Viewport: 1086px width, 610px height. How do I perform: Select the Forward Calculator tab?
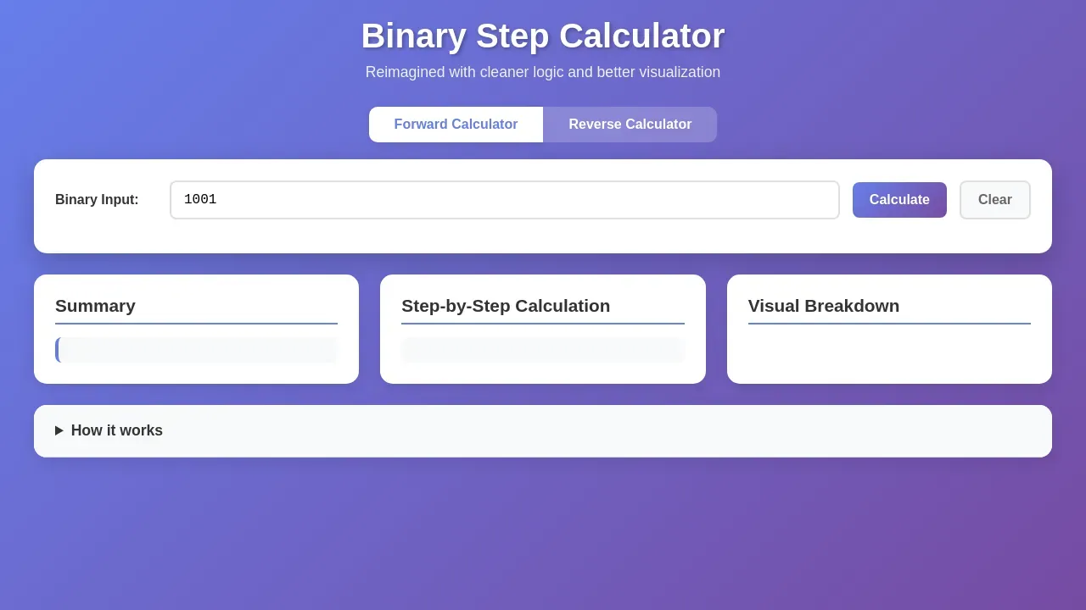456,124
